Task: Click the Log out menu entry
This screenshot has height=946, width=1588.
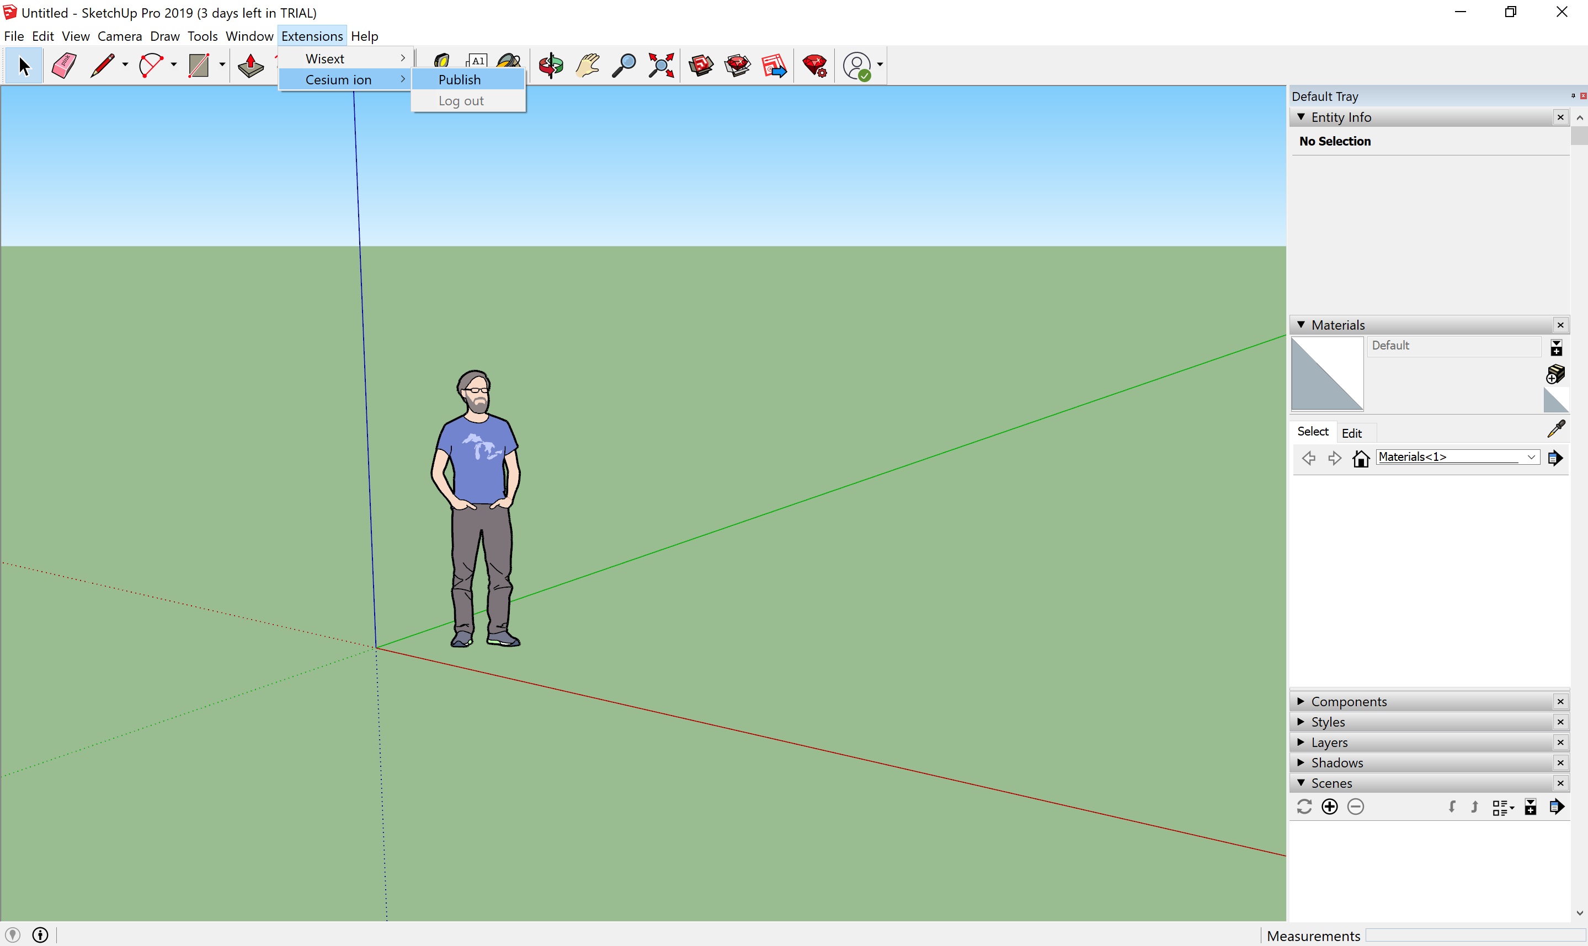Action: coord(461,101)
